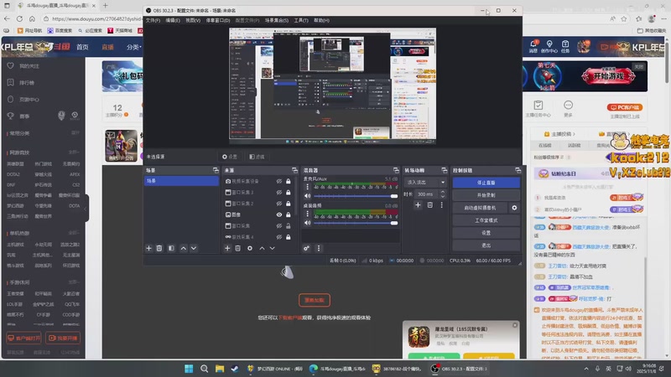Mute the 桌面音频 speaker icon
The width and height of the screenshot is (671, 377).
tap(307, 223)
